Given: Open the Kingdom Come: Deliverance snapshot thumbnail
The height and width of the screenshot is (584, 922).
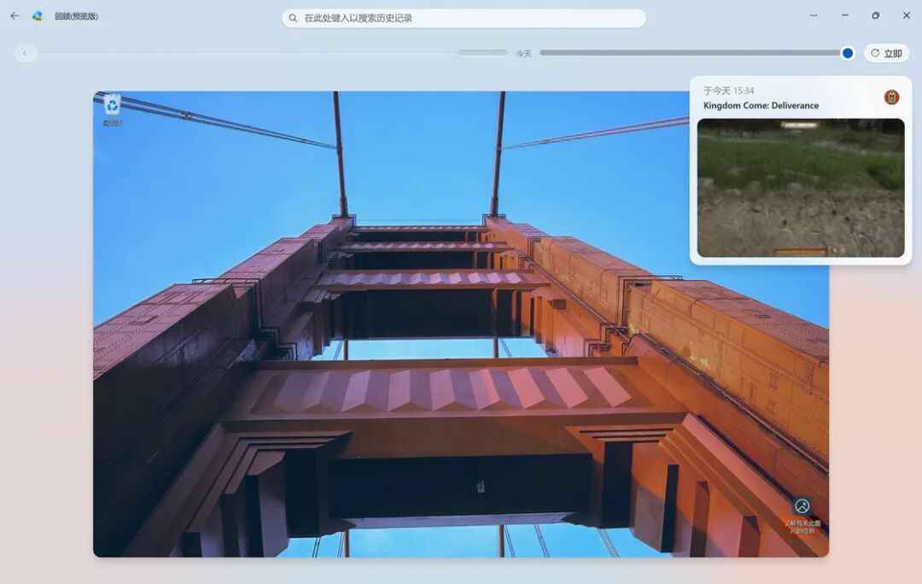Looking at the screenshot, I should pos(801,188).
